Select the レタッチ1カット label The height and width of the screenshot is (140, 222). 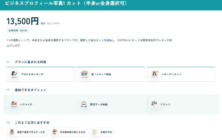pyautogui.click(x=171, y=74)
